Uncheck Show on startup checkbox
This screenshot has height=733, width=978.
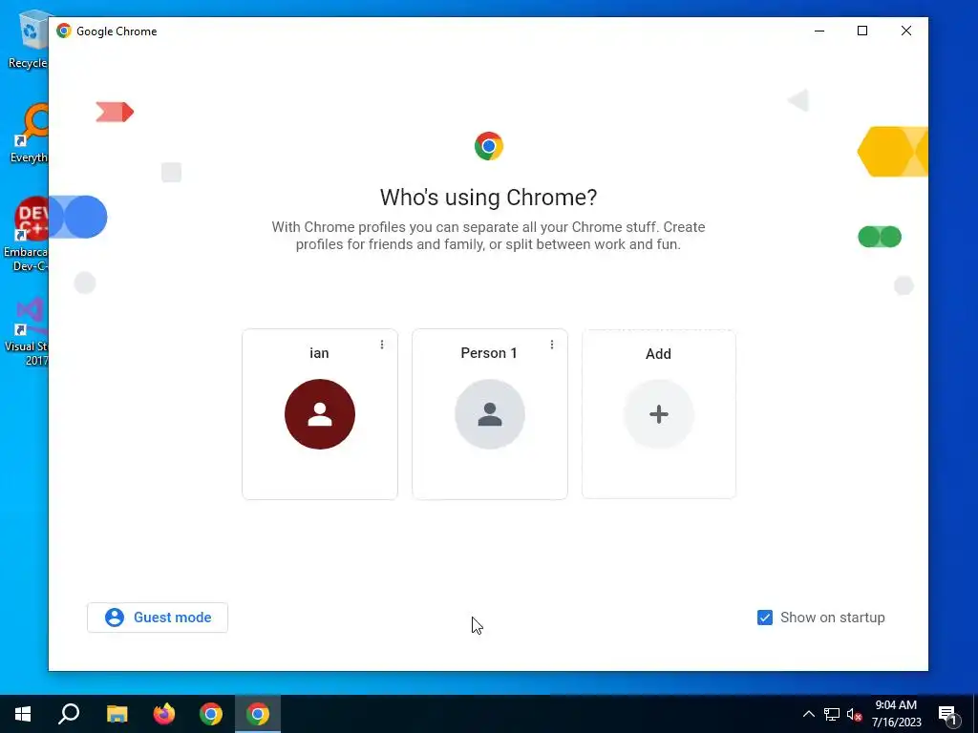click(765, 618)
